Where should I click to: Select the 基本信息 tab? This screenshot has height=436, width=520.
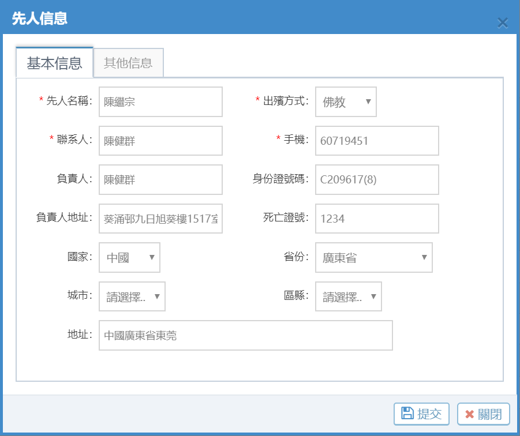(x=54, y=63)
